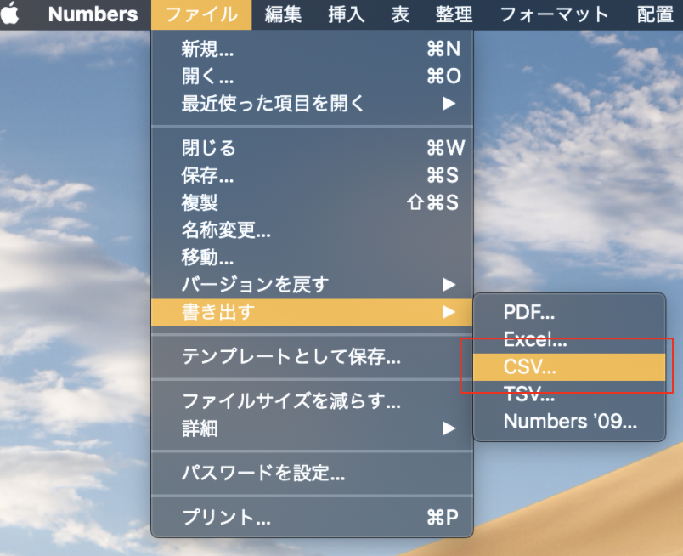Close the ファイル menu

(x=201, y=14)
